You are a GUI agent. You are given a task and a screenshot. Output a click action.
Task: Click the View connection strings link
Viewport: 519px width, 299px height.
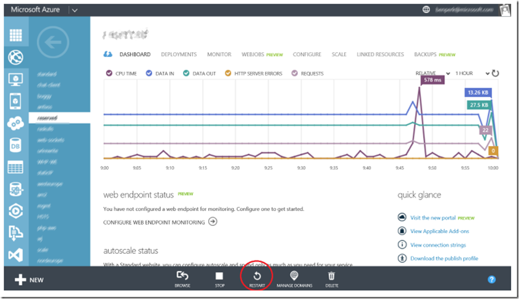tap(438, 245)
